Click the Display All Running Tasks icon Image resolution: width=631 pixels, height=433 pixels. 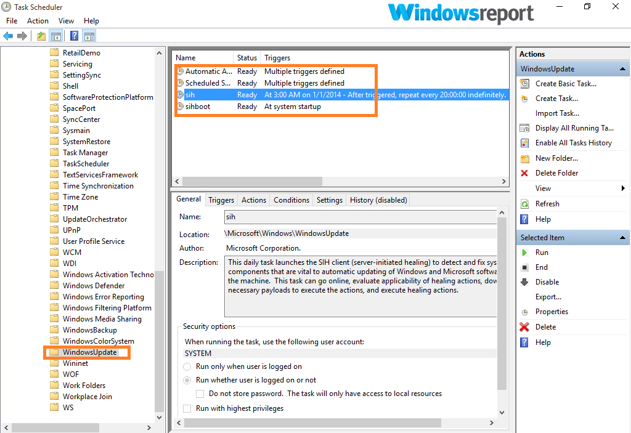(x=525, y=128)
